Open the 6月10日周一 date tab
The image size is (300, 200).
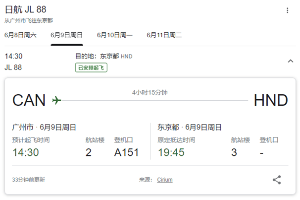point(115,35)
